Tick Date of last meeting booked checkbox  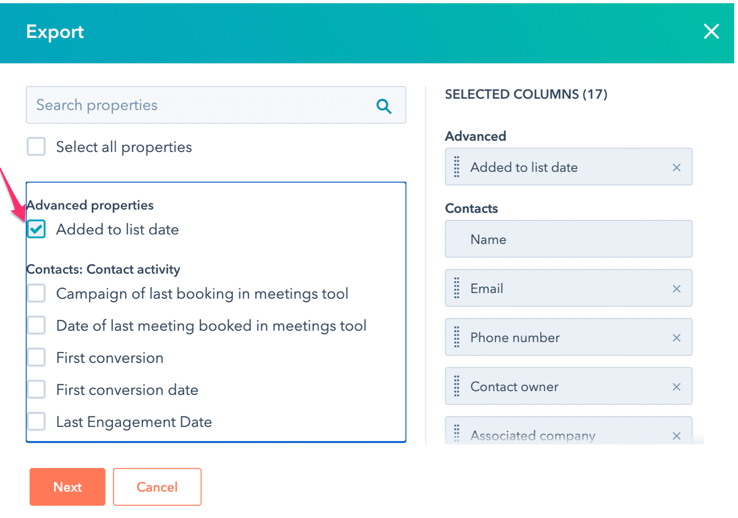(36, 325)
